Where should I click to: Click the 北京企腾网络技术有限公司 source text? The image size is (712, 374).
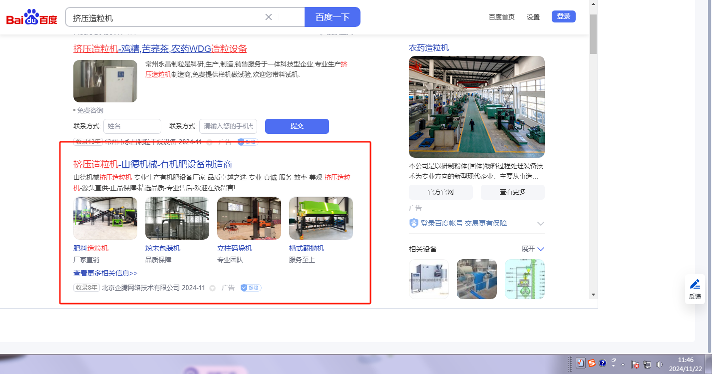[x=141, y=288]
